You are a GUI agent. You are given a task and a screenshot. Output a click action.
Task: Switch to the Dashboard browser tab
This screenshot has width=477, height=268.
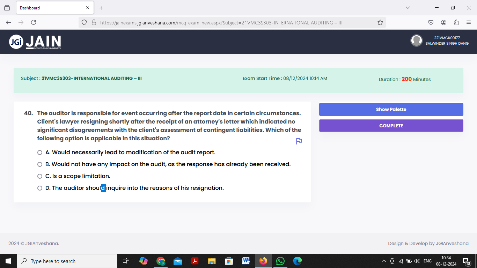[x=49, y=8]
